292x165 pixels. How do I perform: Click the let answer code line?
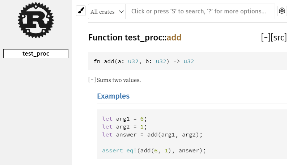pos(152,135)
